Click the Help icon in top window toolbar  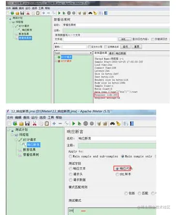coord(106,13)
